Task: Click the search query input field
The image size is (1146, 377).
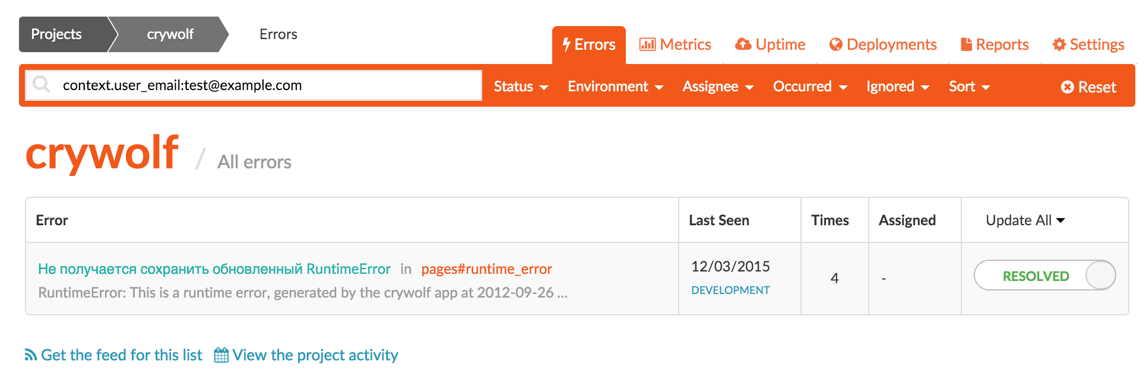Action: 267,85
